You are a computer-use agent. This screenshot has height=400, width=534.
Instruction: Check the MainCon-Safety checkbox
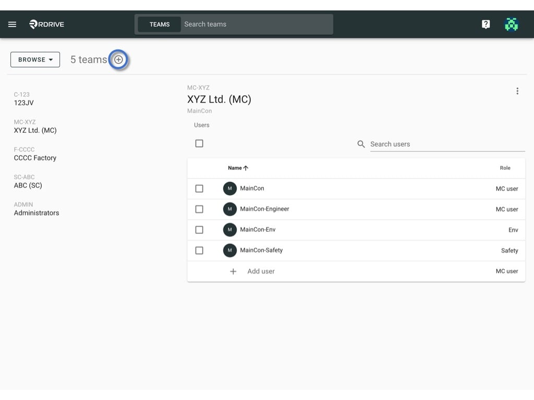pos(199,251)
